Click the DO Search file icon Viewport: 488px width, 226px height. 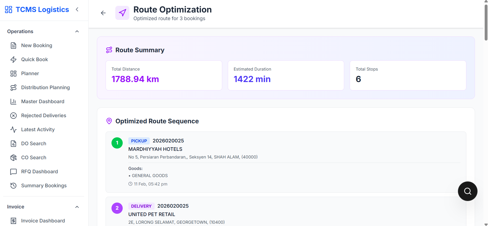(14, 144)
